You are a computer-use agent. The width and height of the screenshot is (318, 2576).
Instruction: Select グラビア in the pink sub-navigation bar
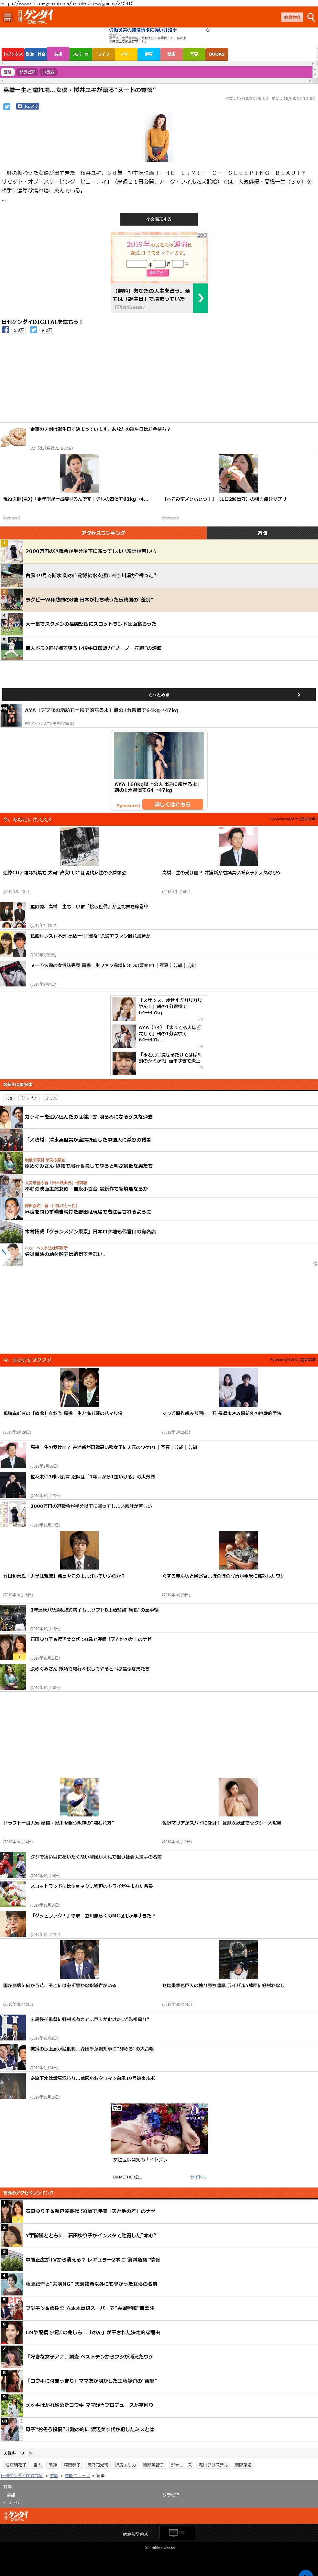tap(27, 72)
